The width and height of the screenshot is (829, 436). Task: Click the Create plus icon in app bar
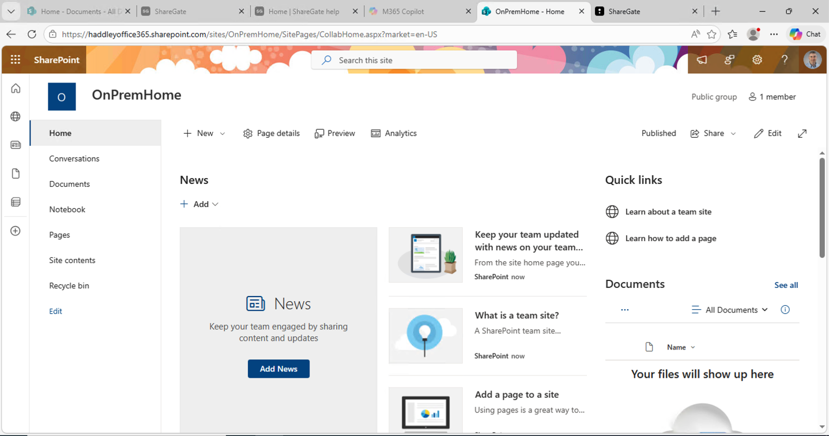pyautogui.click(x=16, y=231)
